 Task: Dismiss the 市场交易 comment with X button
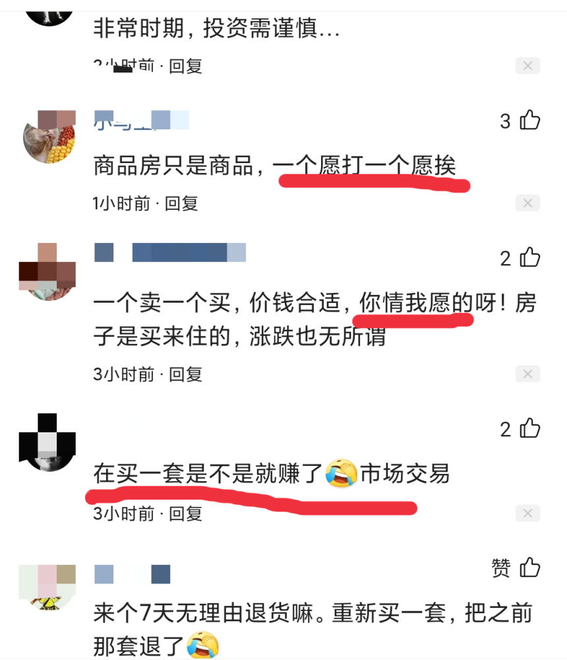point(527,513)
